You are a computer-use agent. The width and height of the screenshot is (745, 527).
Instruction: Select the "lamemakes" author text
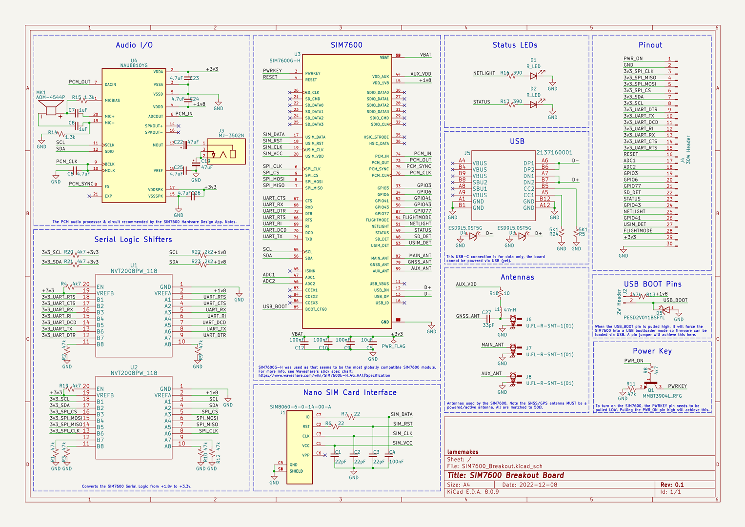[x=463, y=452]
